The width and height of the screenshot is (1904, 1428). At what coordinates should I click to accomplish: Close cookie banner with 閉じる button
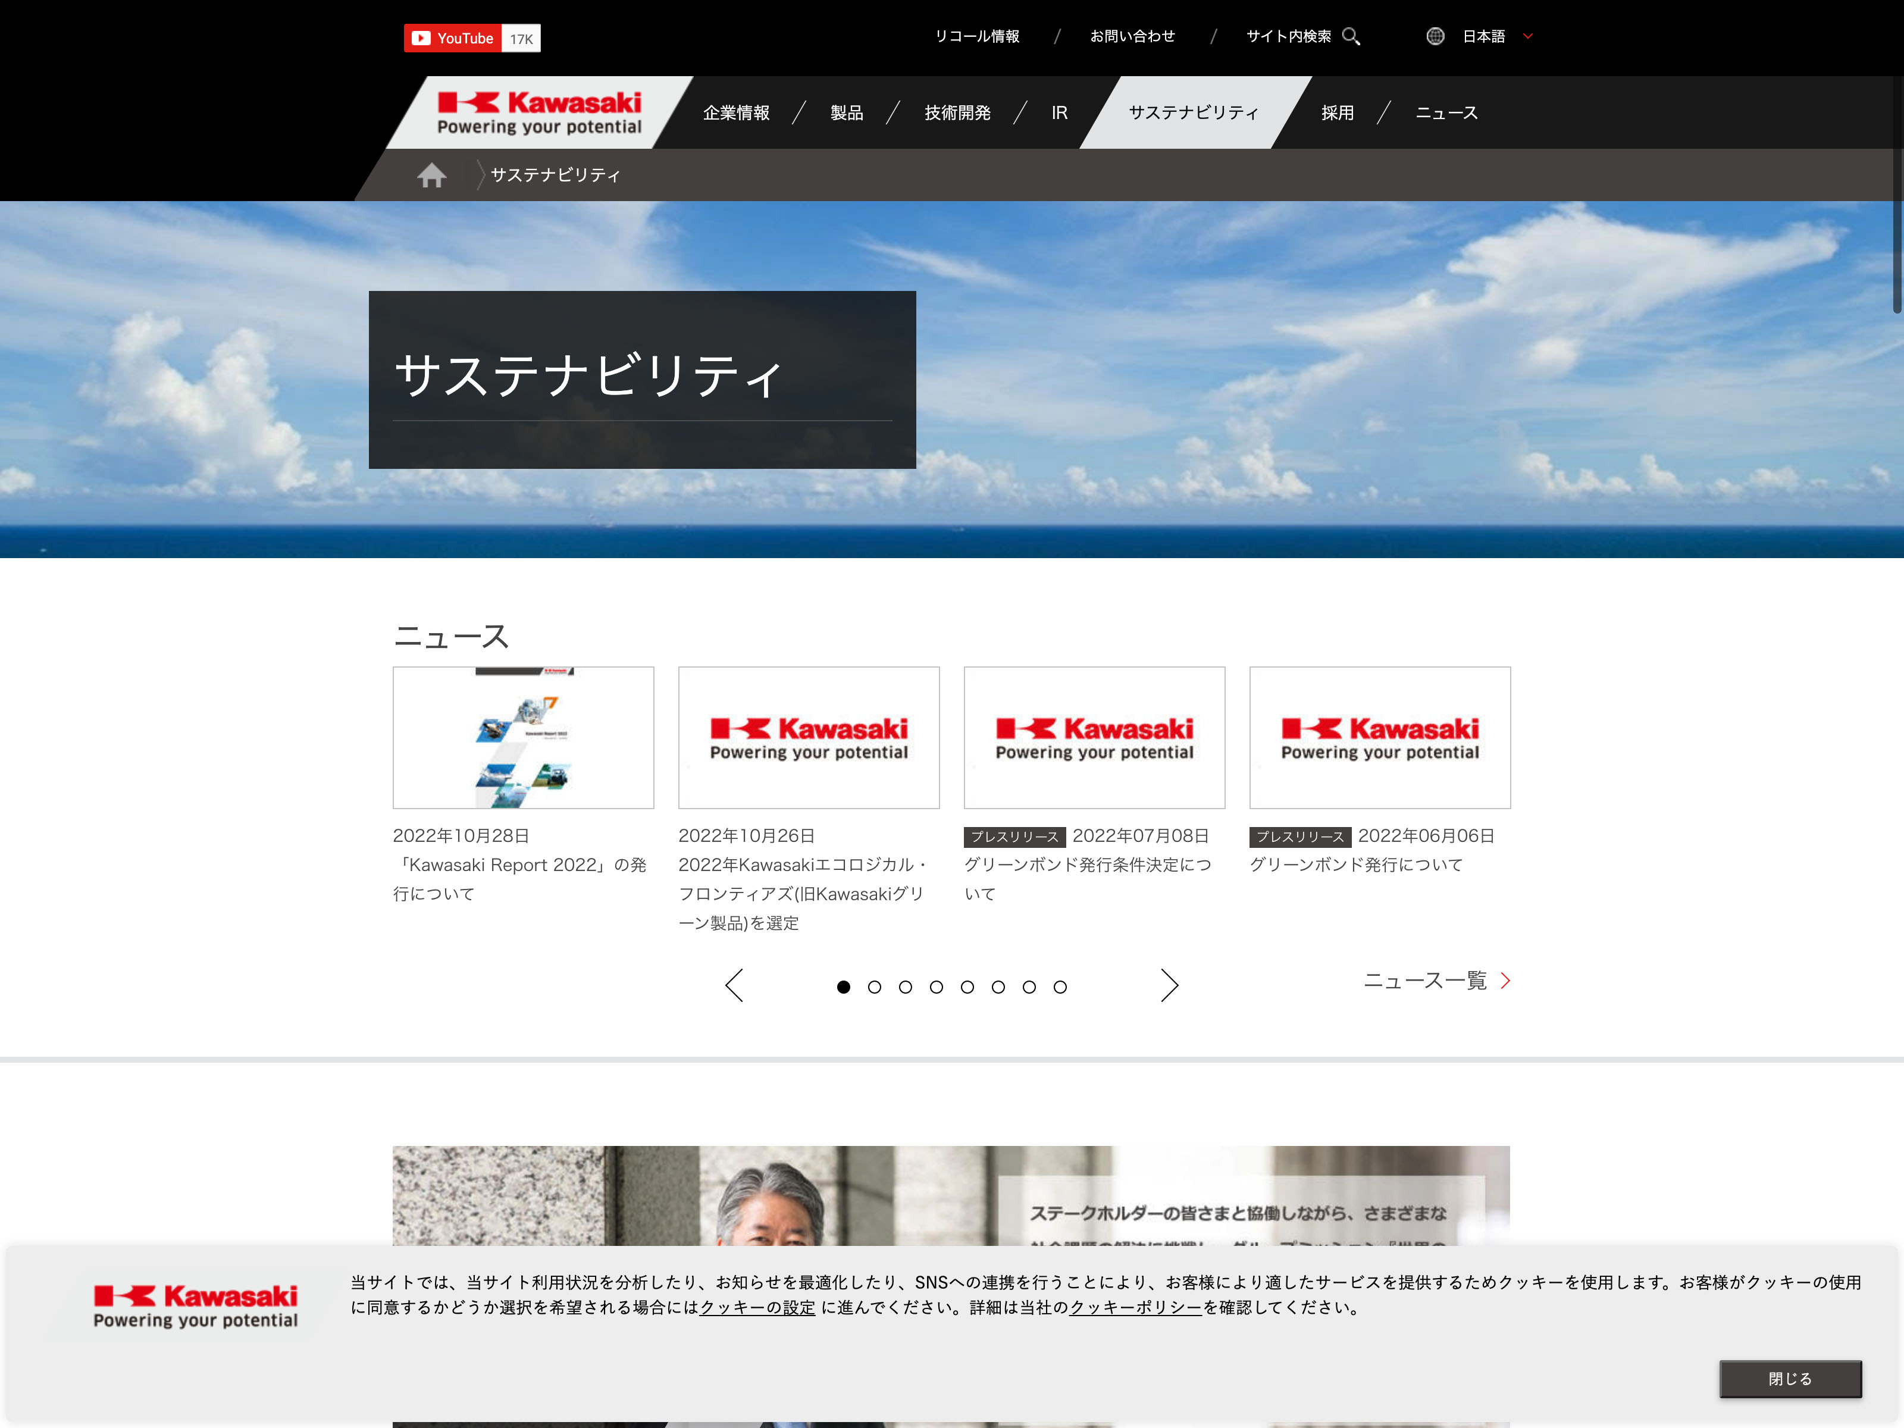click(x=1790, y=1378)
